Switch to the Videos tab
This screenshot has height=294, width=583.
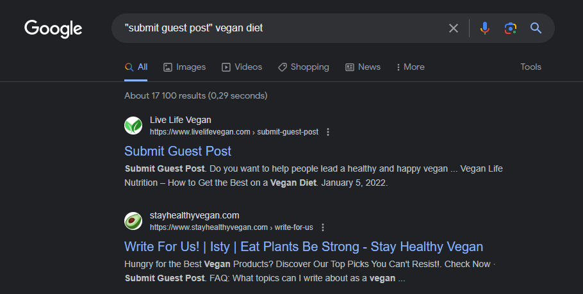tap(242, 67)
